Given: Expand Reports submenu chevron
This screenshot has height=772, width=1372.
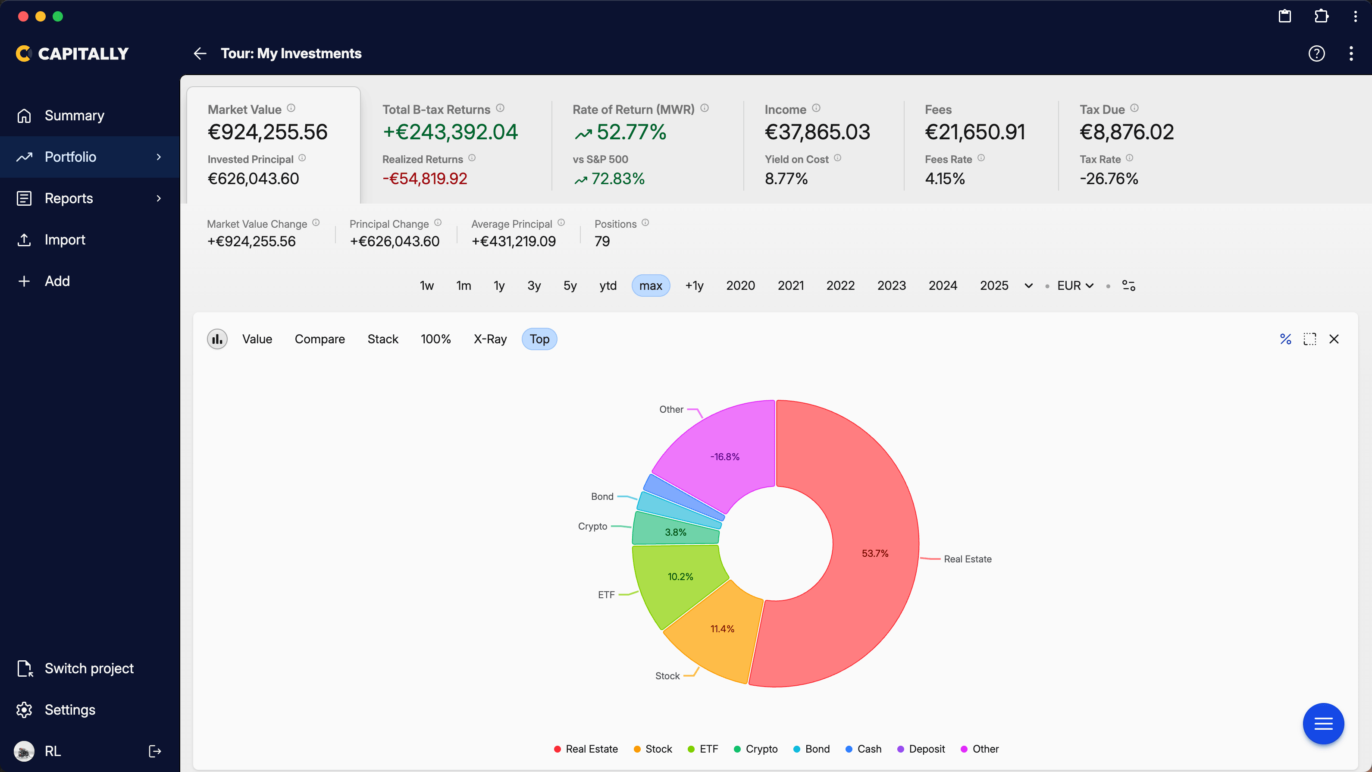Looking at the screenshot, I should click(x=158, y=199).
